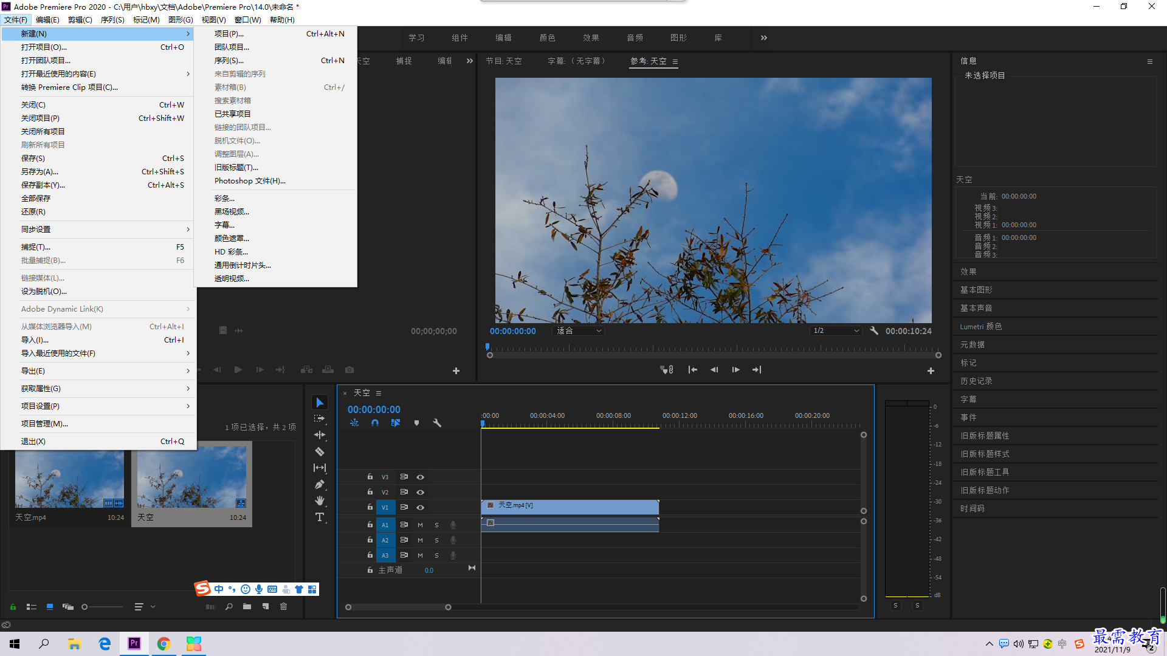Choose 保存(S) in File menu
This screenshot has height=656, width=1167.
(98, 159)
